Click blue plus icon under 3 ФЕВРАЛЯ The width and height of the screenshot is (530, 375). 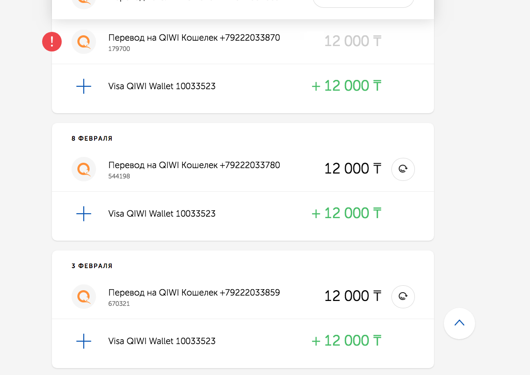[x=84, y=341]
